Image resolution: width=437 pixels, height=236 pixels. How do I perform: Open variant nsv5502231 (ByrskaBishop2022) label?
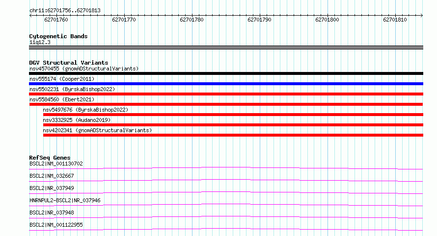click(x=72, y=89)
